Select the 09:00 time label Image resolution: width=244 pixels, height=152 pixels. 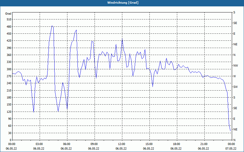point(95,144)
